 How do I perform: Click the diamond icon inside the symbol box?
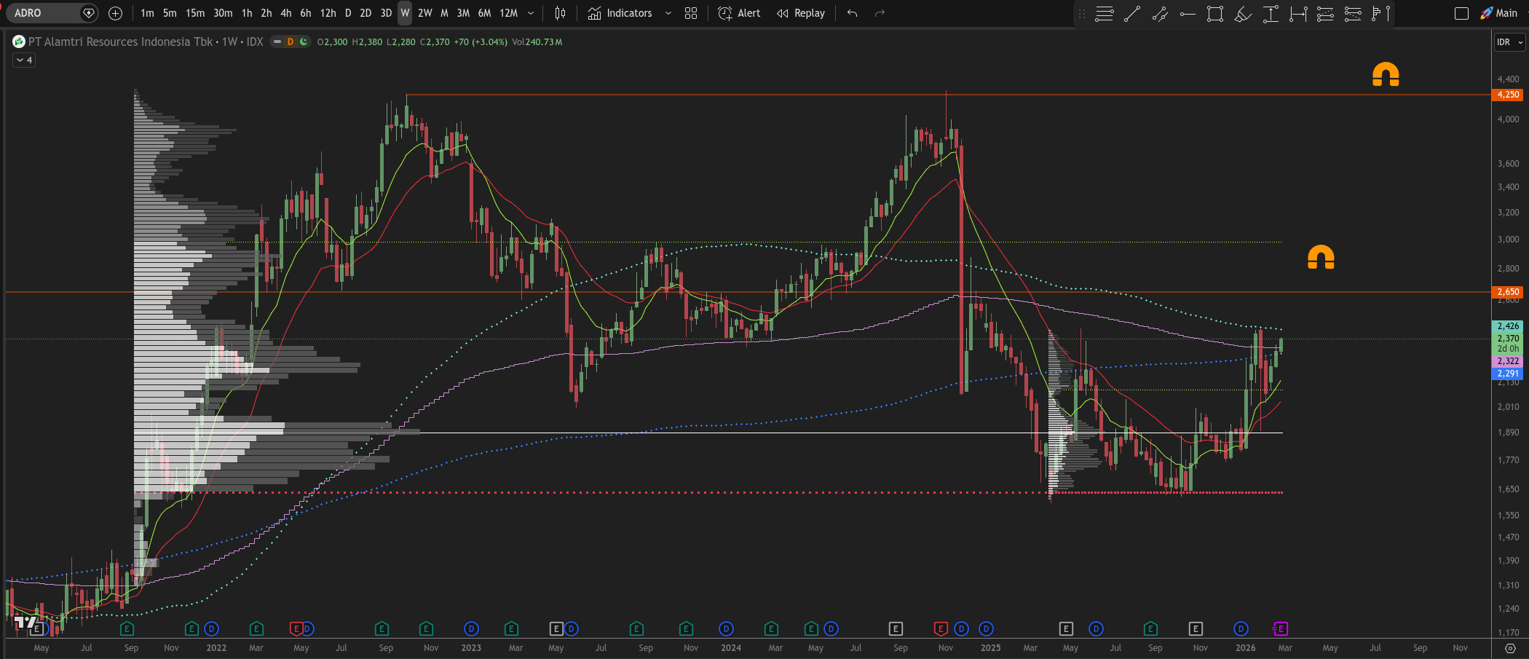point(89,13)
